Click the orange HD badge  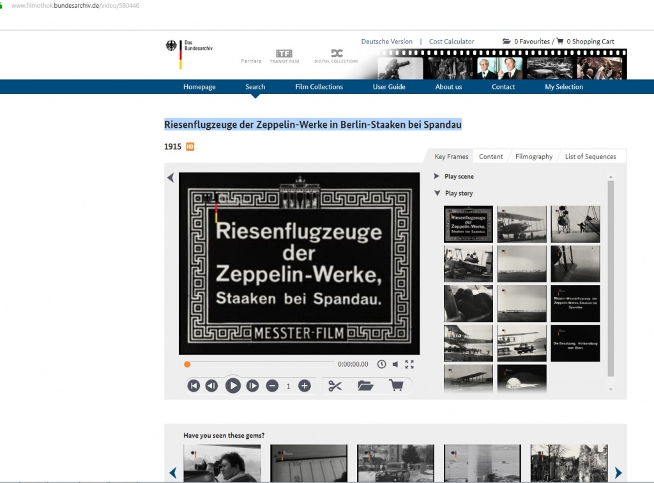(x=190, y=146)
